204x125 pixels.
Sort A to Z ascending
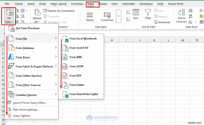128,12
